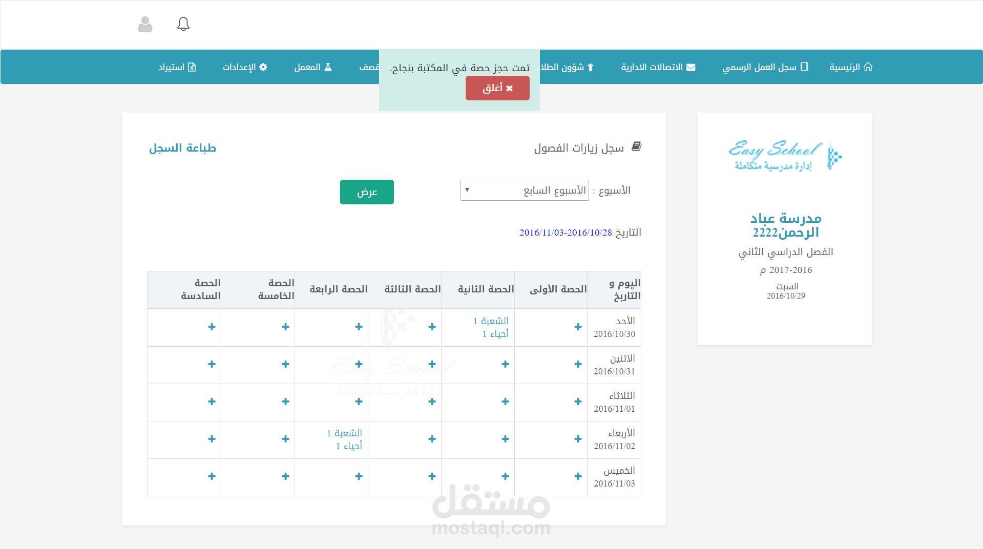Click the الخميس 2016/11/03 date cell
Screen dimensions: 983x549
(x=614, y=477)
